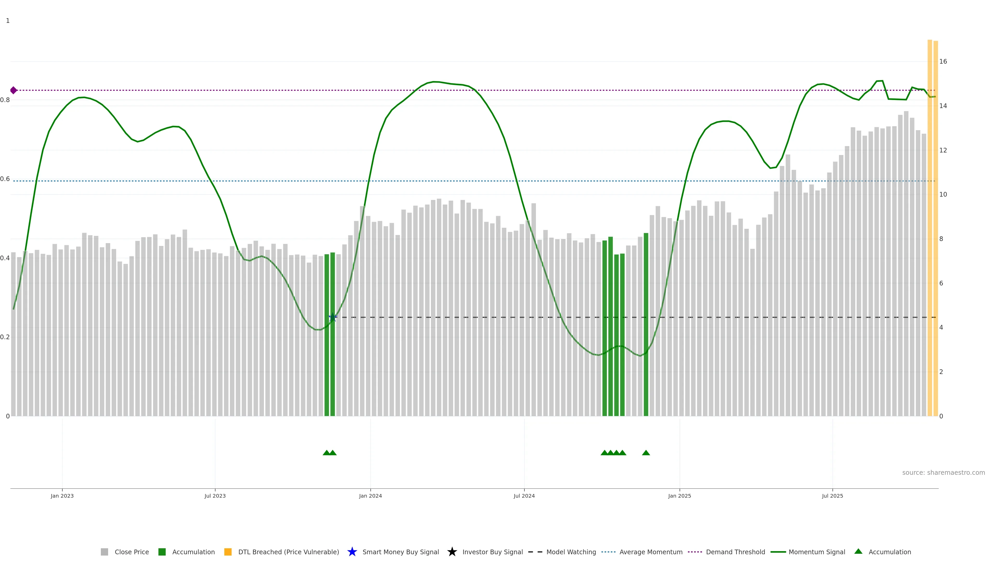Click the lone accumulation triangle before Jan 2025
Viewport: 998px width, 561px height.
[x=646, y=453]
